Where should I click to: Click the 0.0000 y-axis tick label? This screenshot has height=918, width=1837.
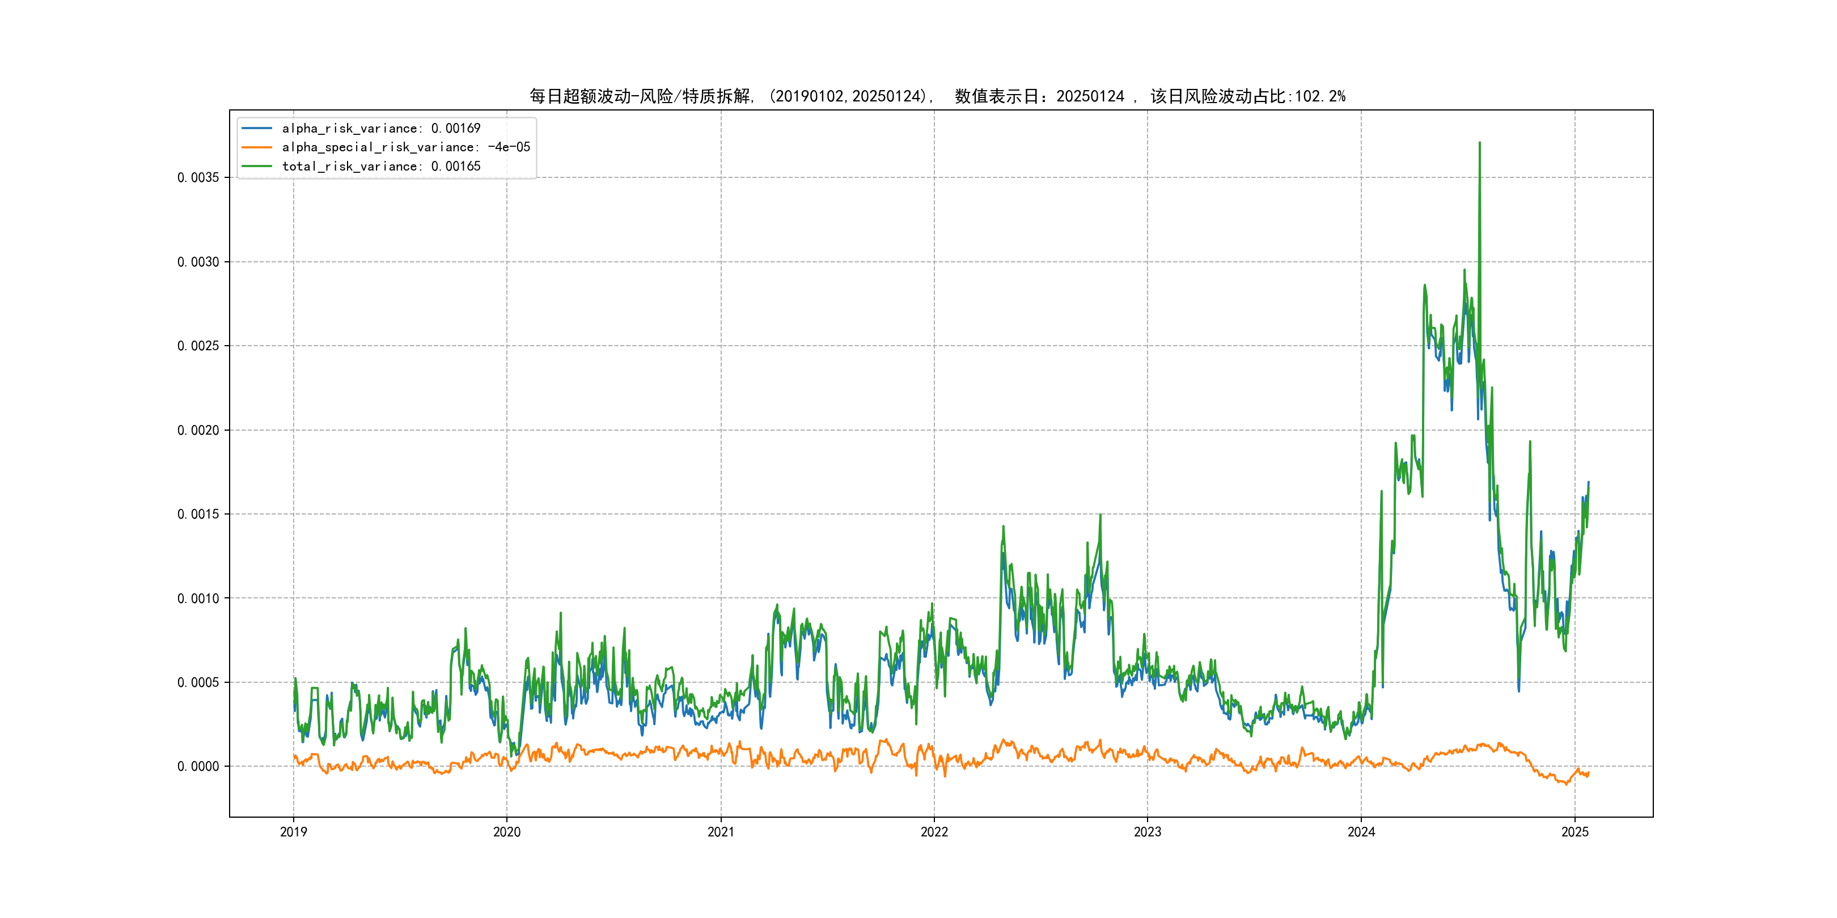198,767
